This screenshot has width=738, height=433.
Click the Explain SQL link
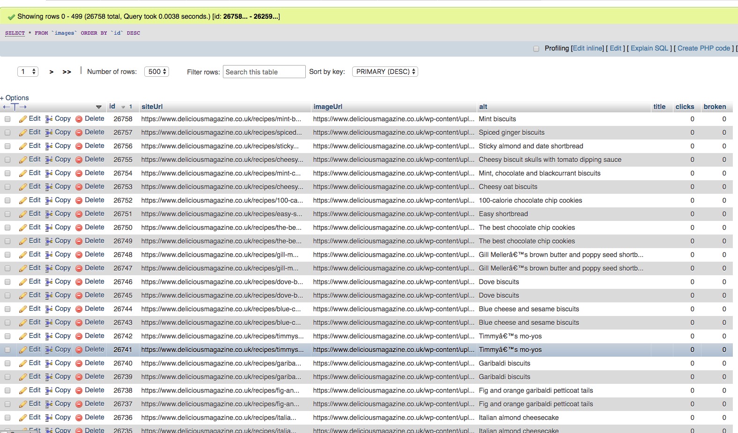649,48
